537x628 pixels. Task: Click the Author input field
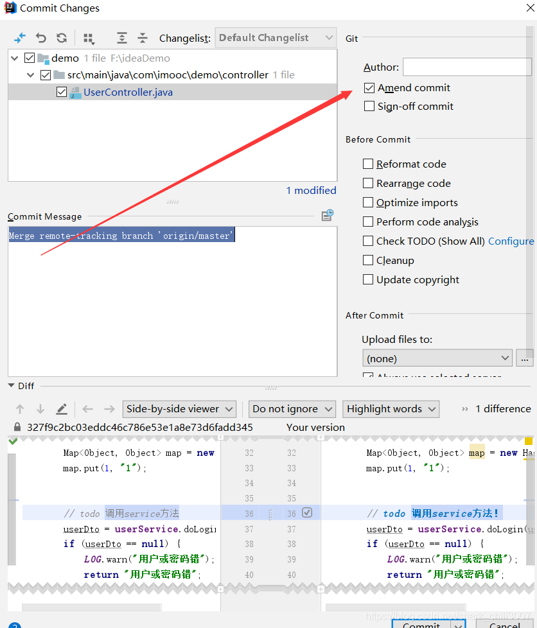pos(467,67)
